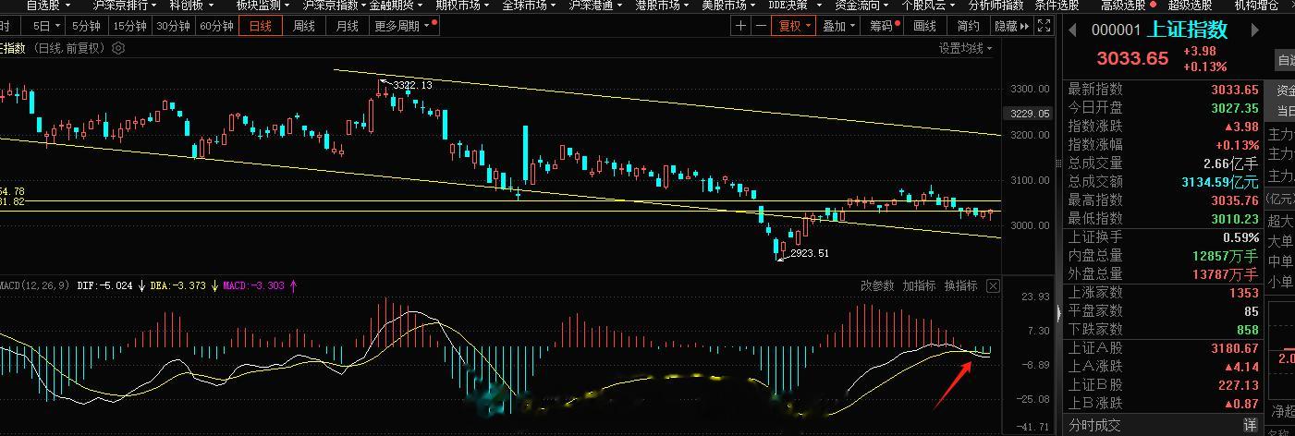This screenshot has height=436, width=1295.
Task: Click 上证指数 stock name title
Action: point(1188,30)
